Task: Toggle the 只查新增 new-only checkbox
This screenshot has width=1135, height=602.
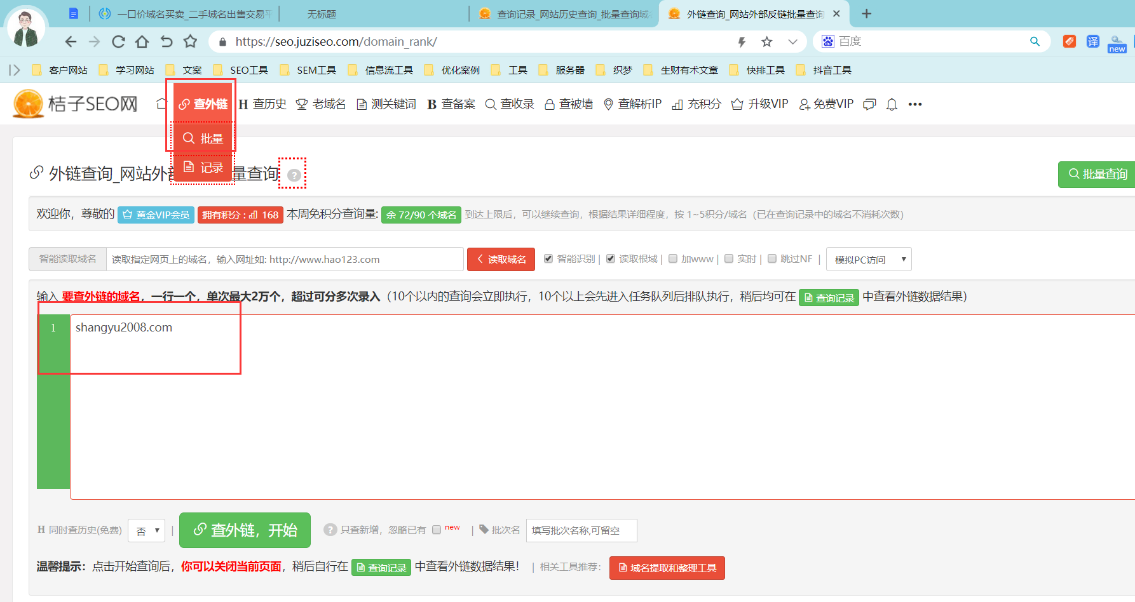Action: point(437,529)
